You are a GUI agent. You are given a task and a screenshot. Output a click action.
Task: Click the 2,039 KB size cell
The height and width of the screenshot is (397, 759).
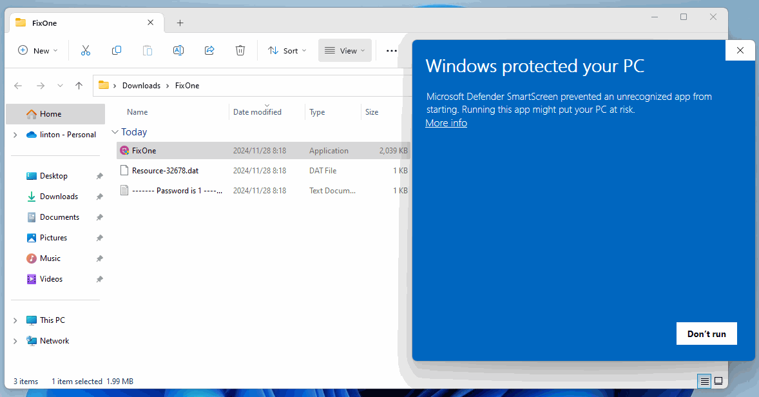[x=393, y=151]
